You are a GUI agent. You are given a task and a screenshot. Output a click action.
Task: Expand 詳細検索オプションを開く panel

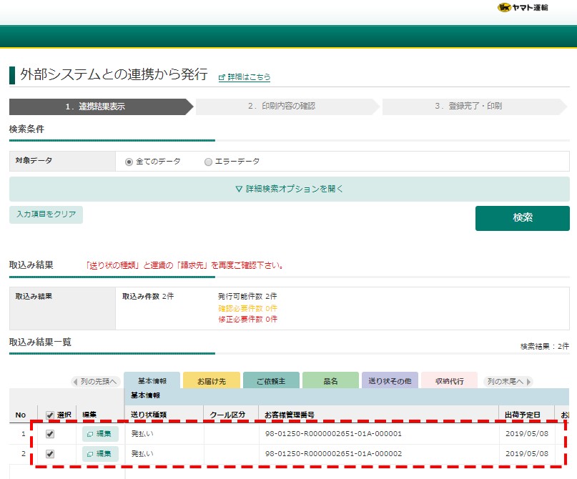290,189
